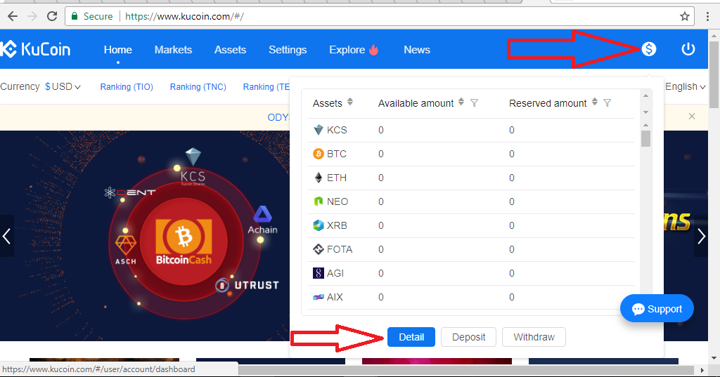The height and width of the screenshot is (377, 720).
Task: Click the AGI coin icon
Action: coord(319,273)
